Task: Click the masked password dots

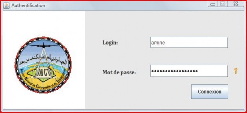Action: tap(175, 71)
